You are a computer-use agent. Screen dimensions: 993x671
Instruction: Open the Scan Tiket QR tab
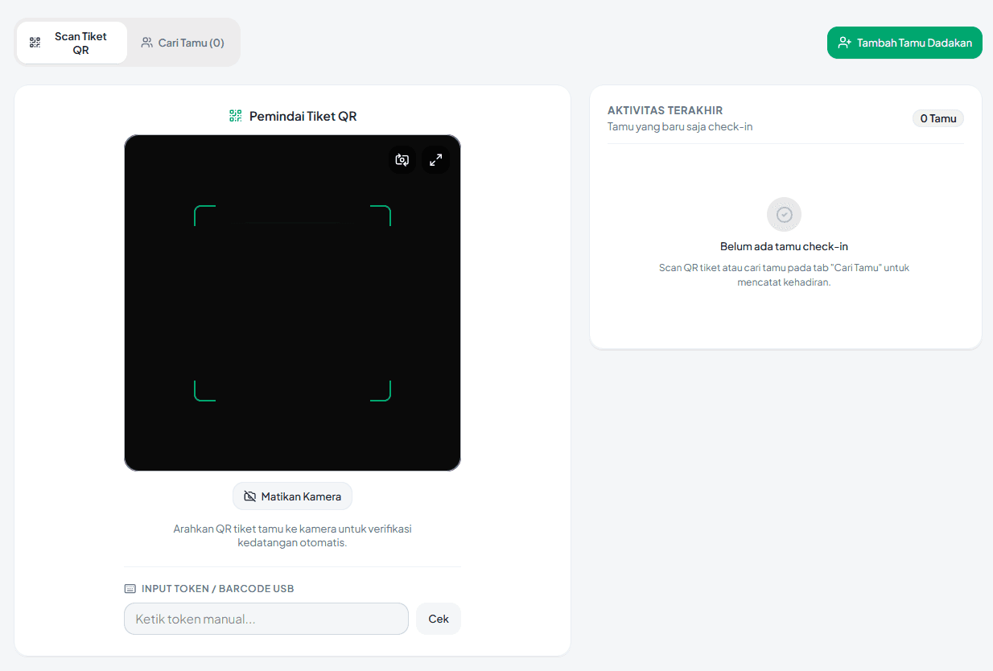click(72, 43)
